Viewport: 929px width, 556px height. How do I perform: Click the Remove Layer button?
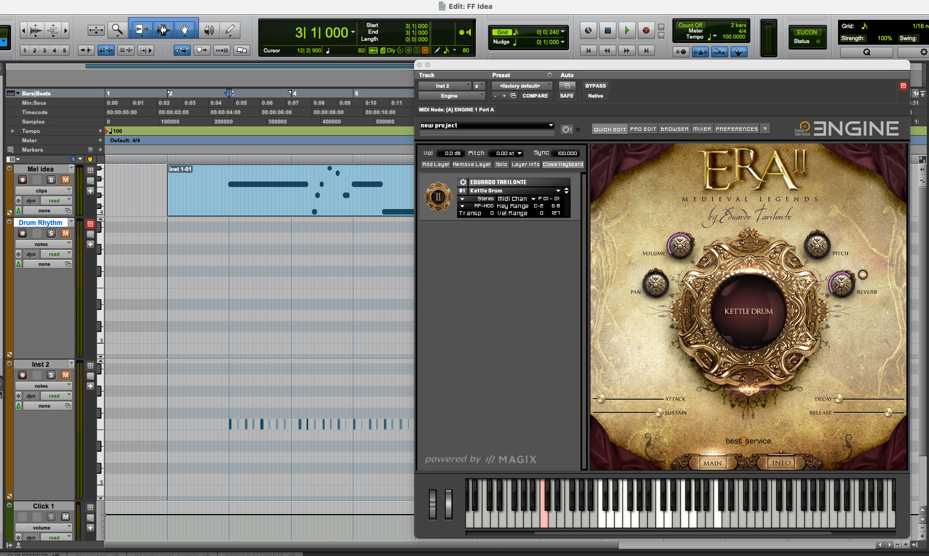click(471, 164)
